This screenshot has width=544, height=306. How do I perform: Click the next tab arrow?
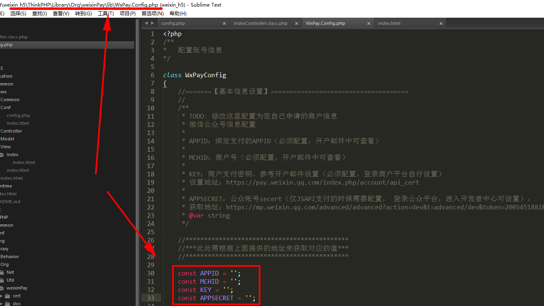(153, 23)
